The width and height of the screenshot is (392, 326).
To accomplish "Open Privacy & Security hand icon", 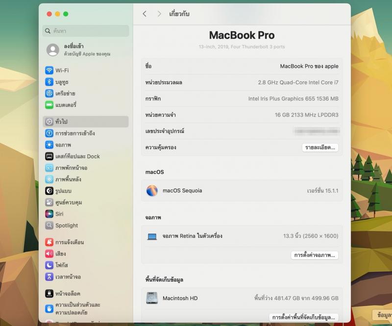I will click(49, 309).
